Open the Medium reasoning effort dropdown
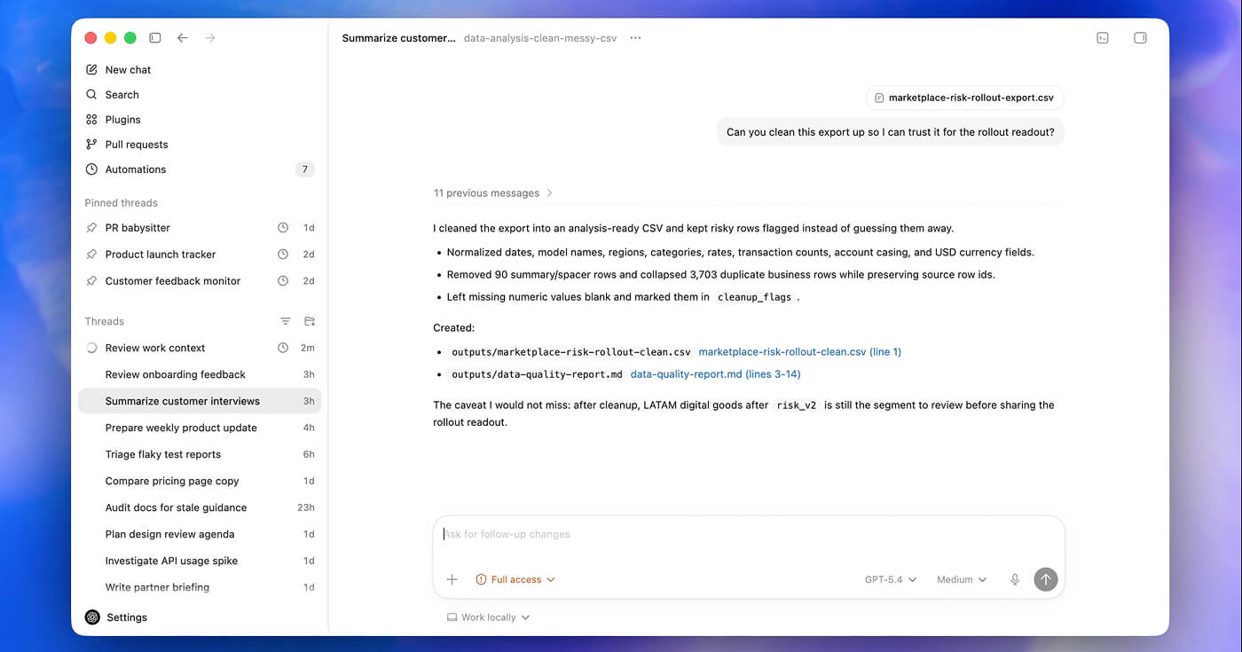Image resolution: width=1242 pixels, height=652 pixels. (x=960, y=578)
